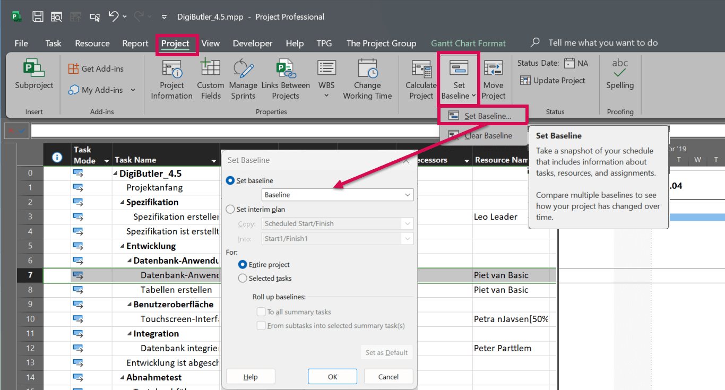Open Manage Sprints
Image resolution: width=725 pixels, height=390 pixels.
click(x=243, y=79)
